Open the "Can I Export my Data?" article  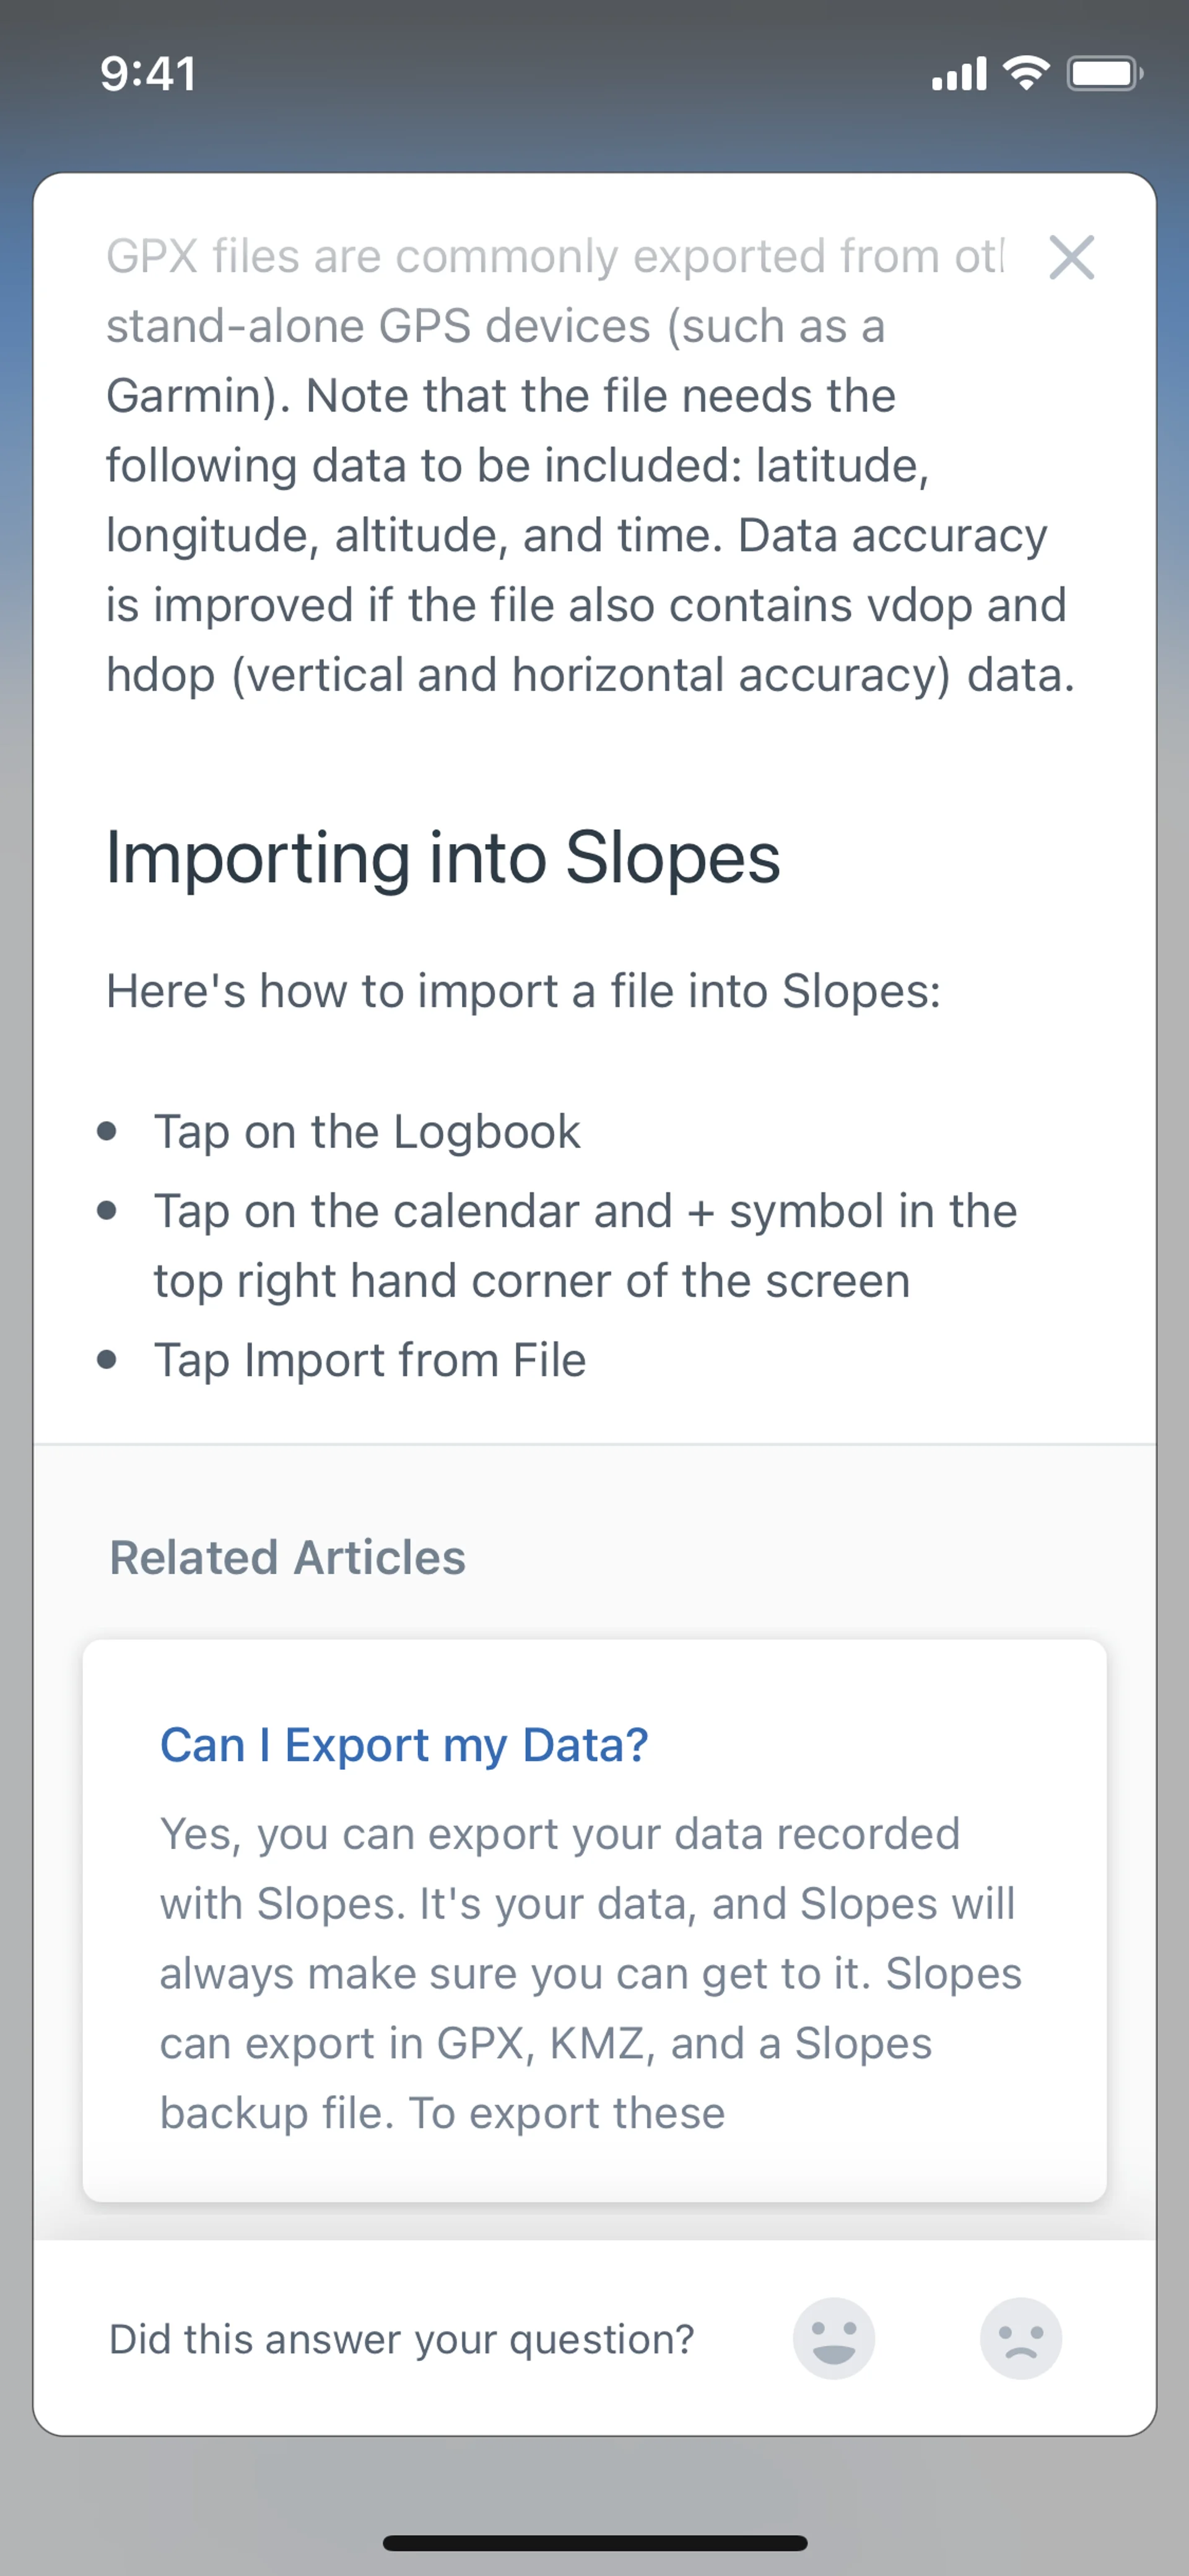[404, 1746]
